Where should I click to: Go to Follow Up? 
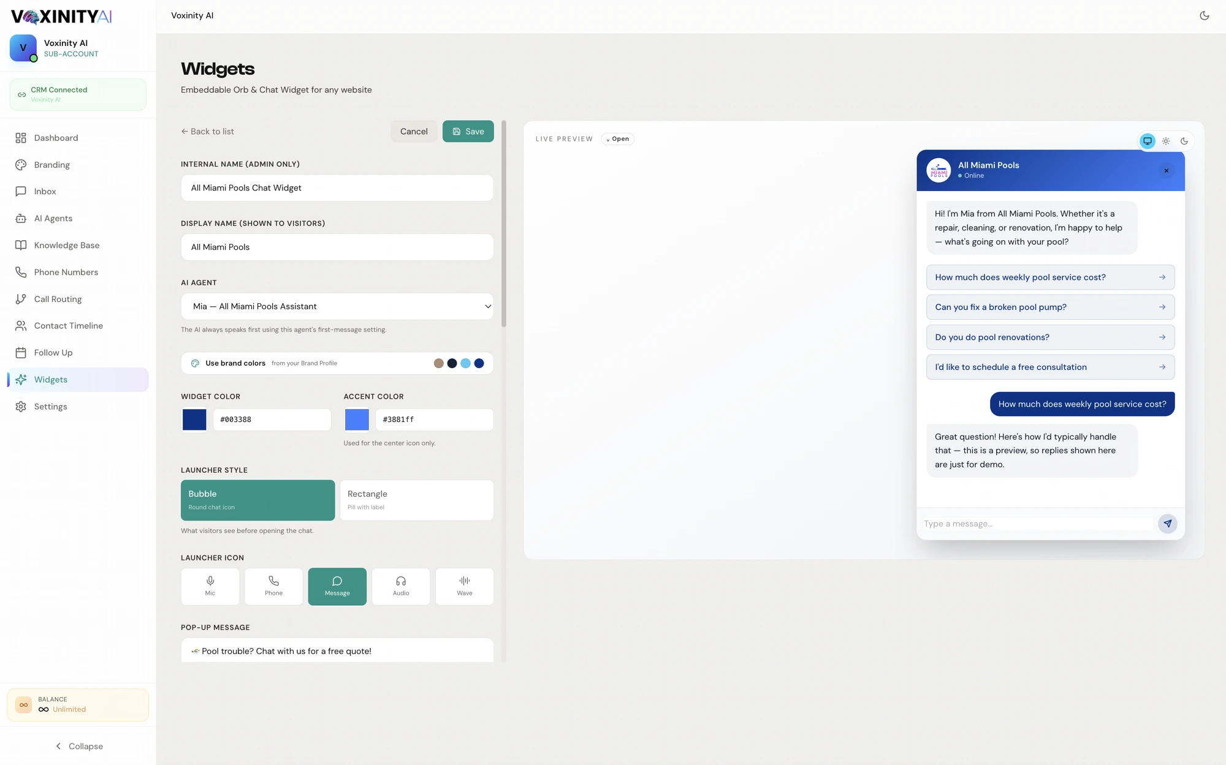pyautogui.click(x=78, y=353)
